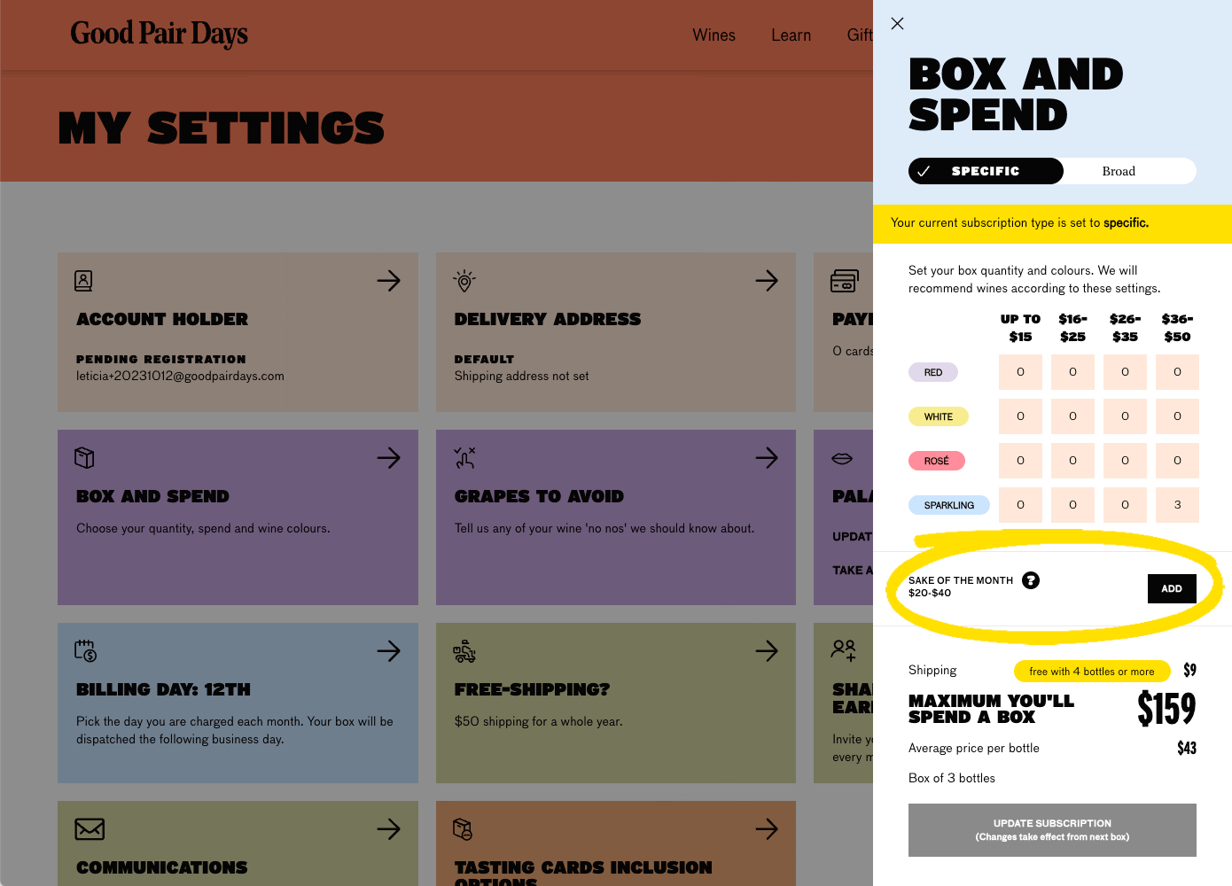Click Tasting Cards box icon
1232x886 pixels.
(x=463, y=829)
